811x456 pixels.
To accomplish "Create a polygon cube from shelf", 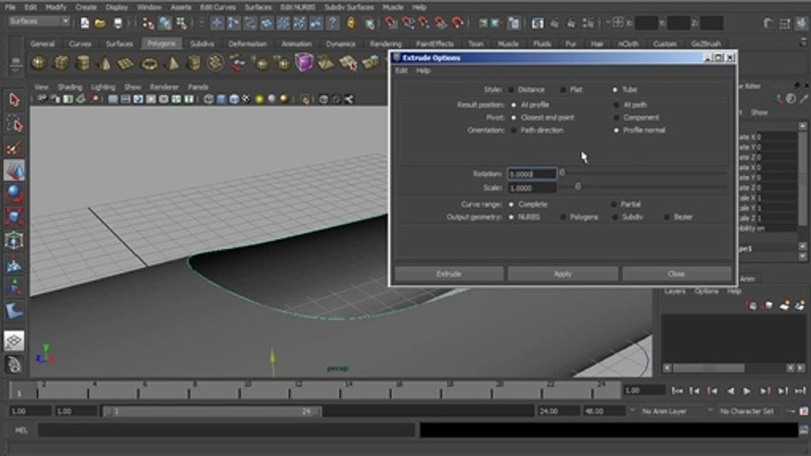I will click(x=61, y=63).
